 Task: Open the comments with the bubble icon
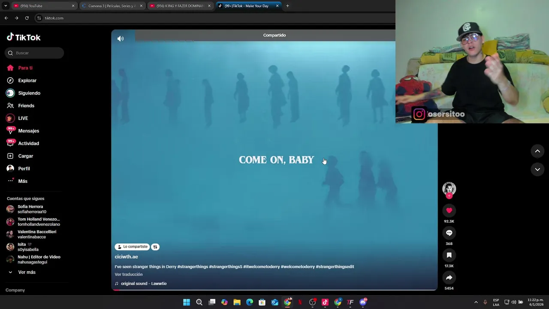449,233
